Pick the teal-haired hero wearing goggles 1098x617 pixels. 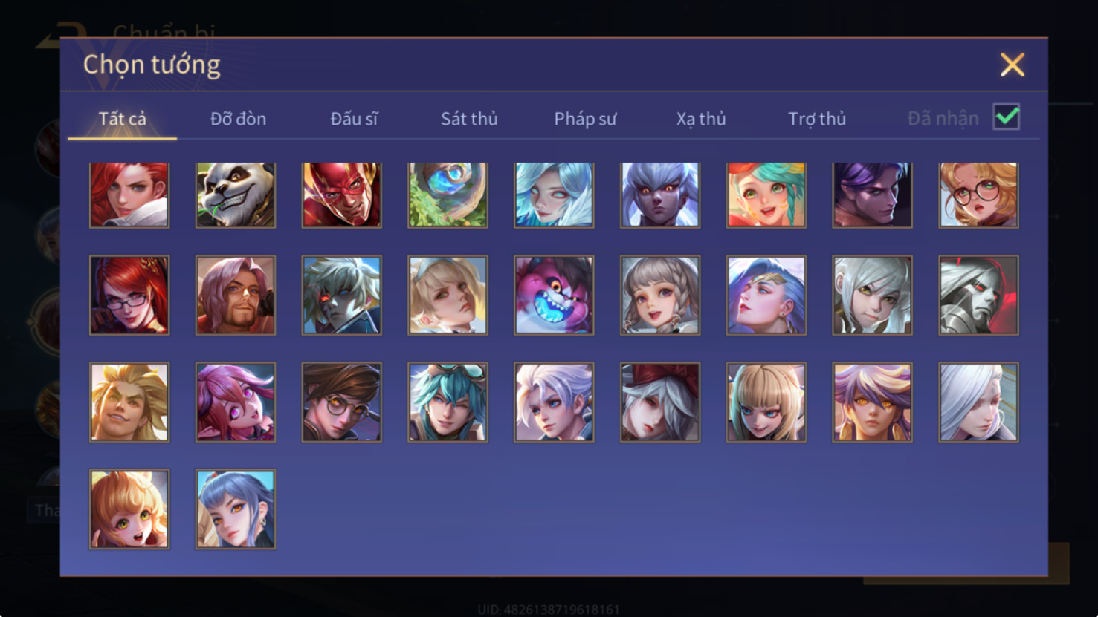448,402
